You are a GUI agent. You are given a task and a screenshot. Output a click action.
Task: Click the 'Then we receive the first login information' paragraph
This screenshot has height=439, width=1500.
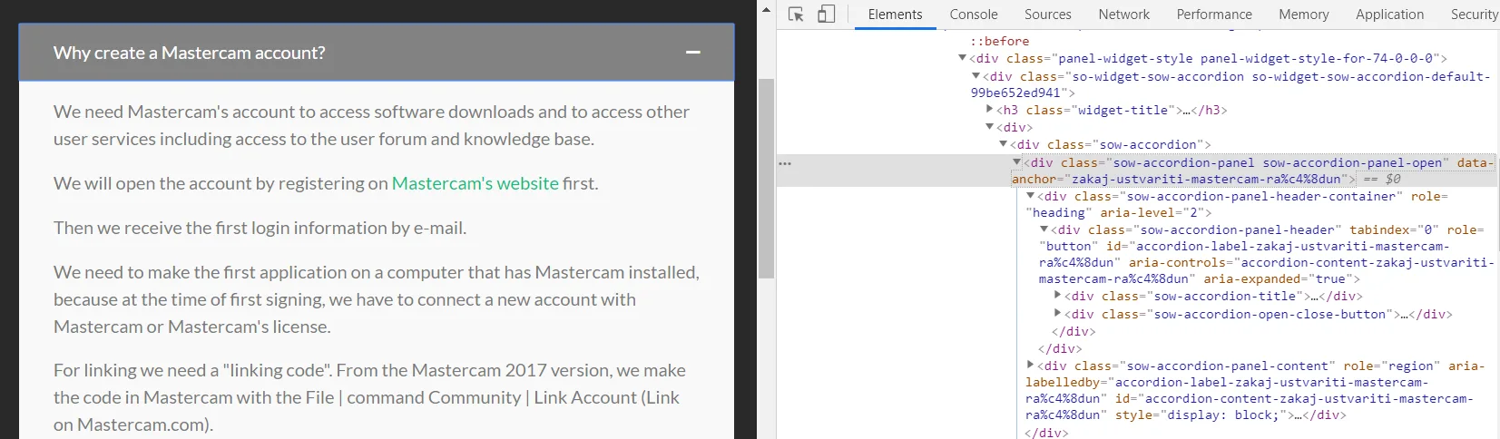(x=260, y=228)
